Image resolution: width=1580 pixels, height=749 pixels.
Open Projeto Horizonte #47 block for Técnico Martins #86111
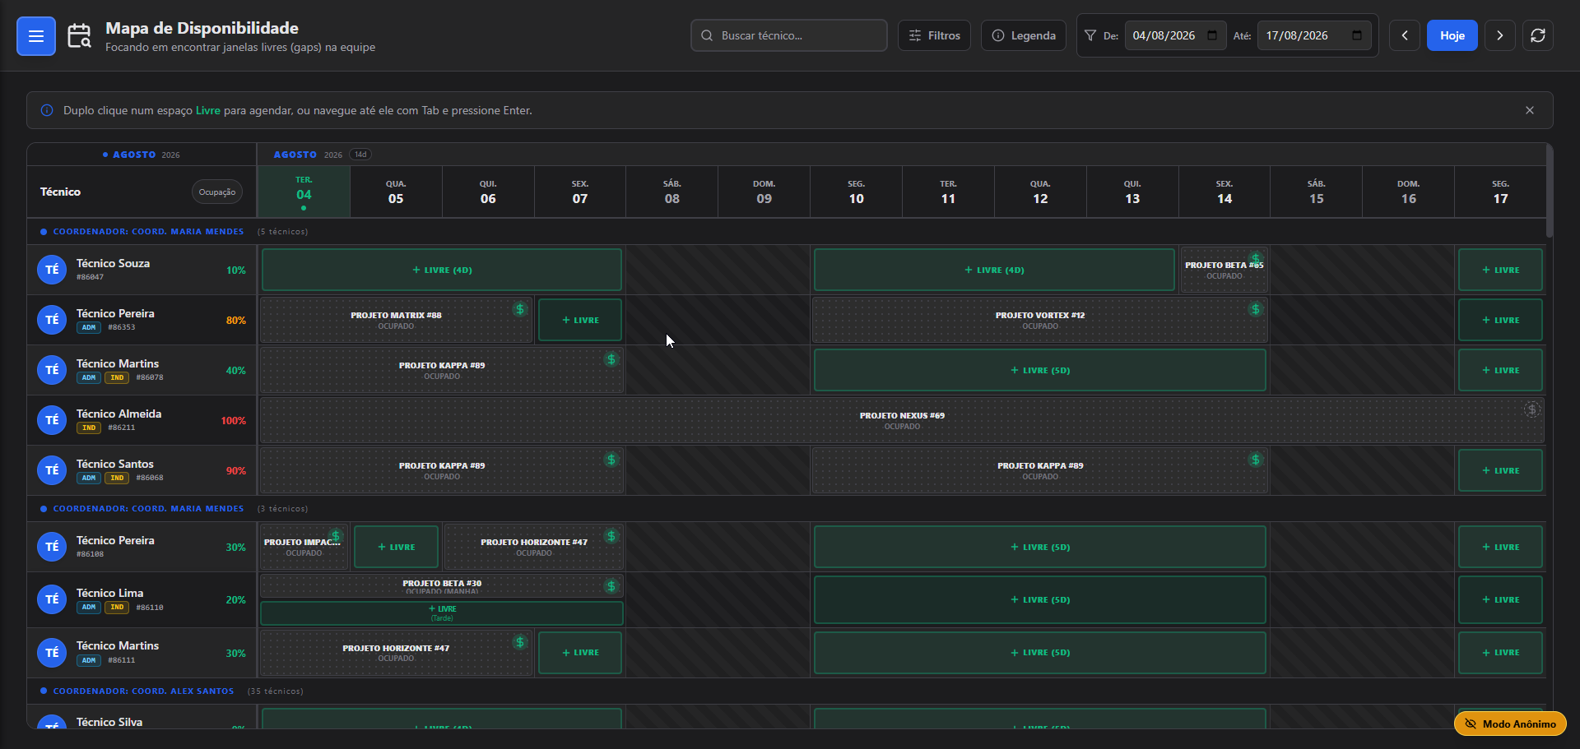coord(396,653)
